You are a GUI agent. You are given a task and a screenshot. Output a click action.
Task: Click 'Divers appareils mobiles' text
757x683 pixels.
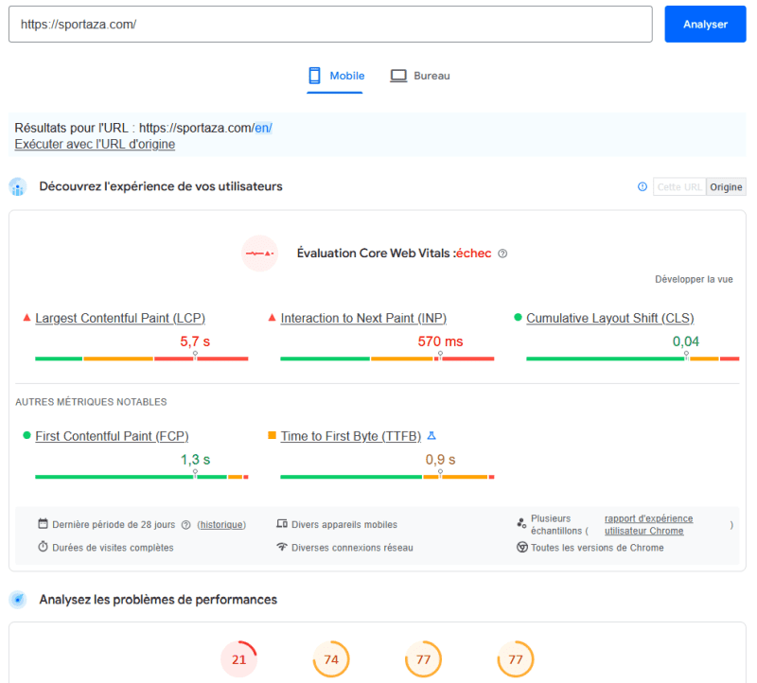pyautogui.click(x=344, y=525)
